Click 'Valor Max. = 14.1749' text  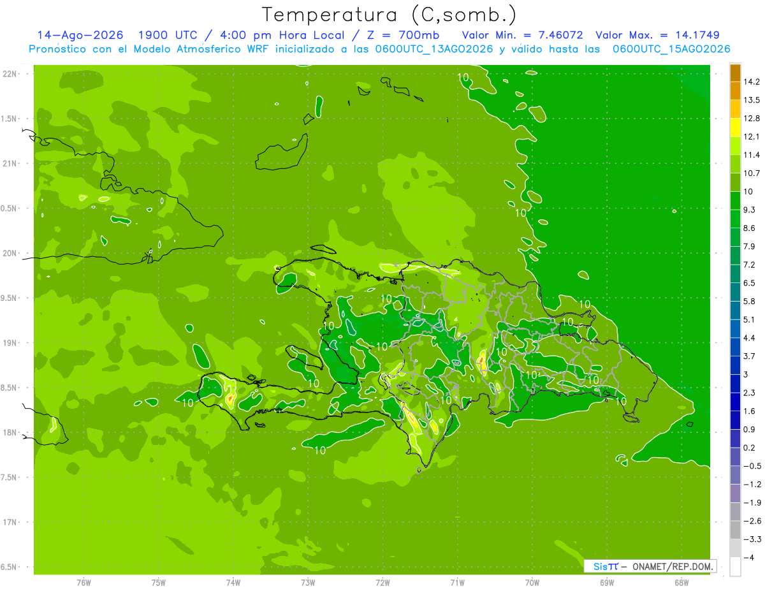coord(657,35)
